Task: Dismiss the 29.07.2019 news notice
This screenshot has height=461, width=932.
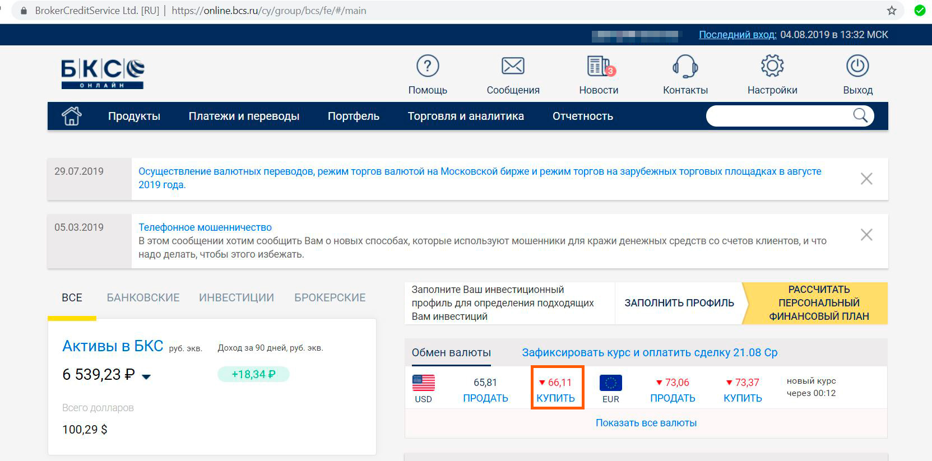Action: (x=866, y=179)
